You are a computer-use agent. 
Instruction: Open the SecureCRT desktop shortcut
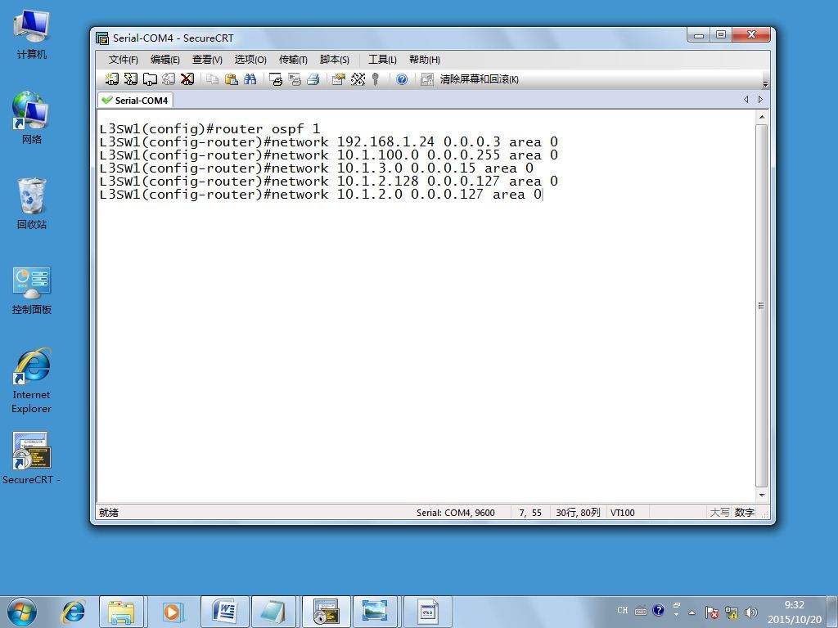tap(32, 458)
